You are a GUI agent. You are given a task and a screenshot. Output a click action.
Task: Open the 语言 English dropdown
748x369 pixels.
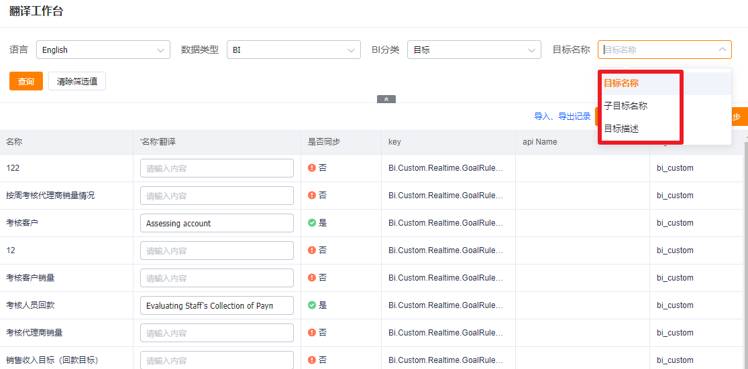click(103, 50)
